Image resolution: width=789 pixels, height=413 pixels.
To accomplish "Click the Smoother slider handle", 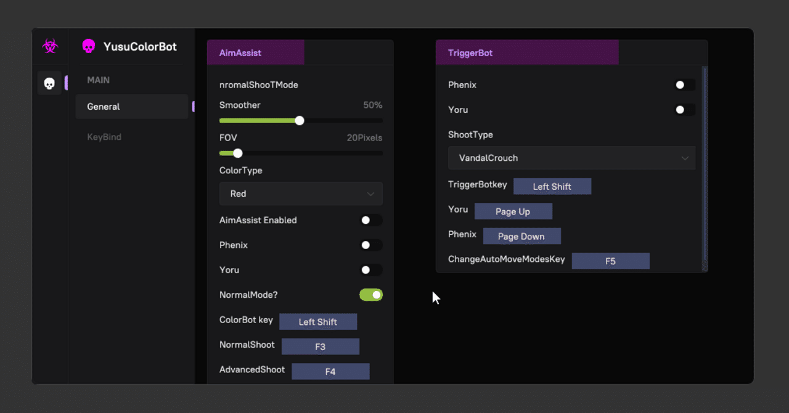I will pos(300,121).
